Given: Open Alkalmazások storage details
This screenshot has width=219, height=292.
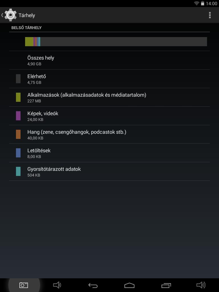Looking at the screenshot, I should pyautogui.click(x=109, y=97).
